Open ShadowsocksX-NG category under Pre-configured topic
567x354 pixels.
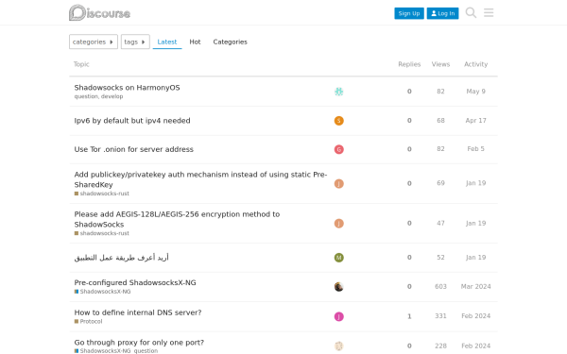(x=102, y=292)
